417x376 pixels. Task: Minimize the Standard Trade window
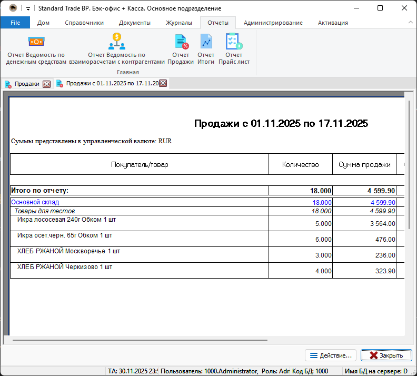tap(356, 8)
